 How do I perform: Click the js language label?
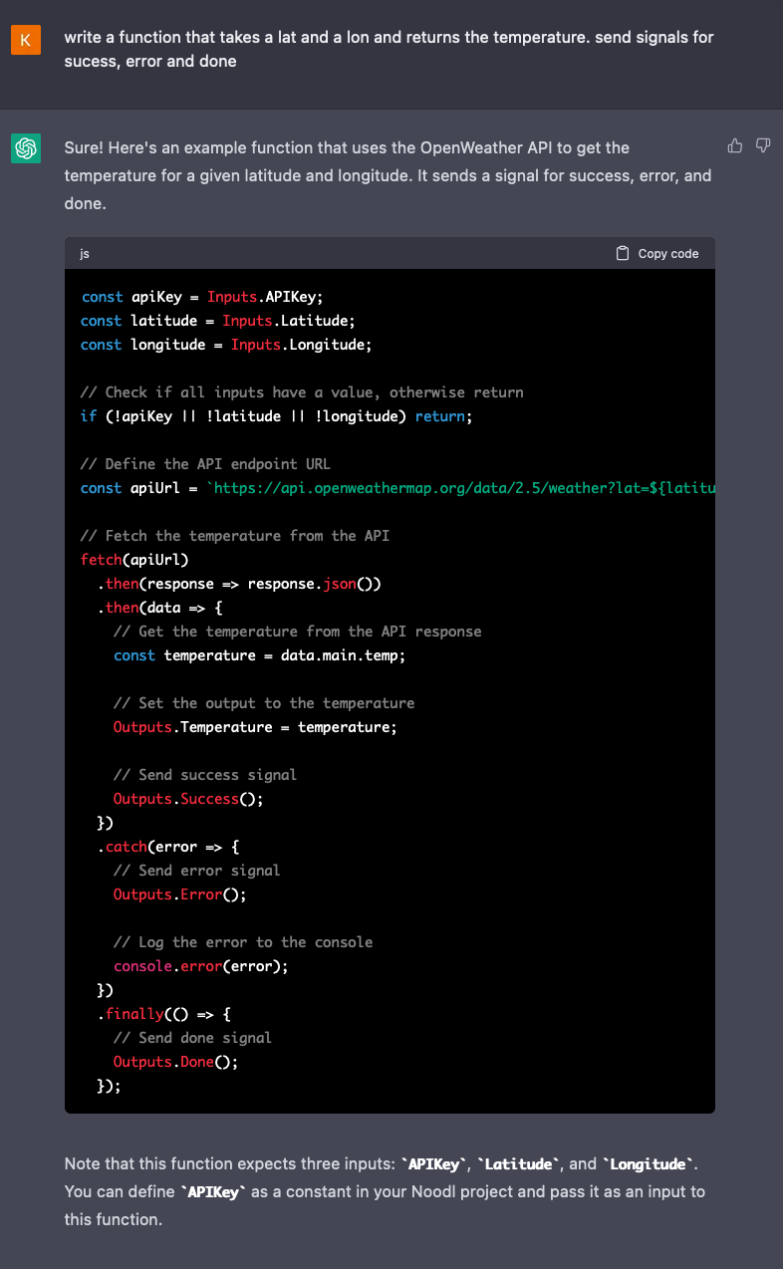point(85,254)
